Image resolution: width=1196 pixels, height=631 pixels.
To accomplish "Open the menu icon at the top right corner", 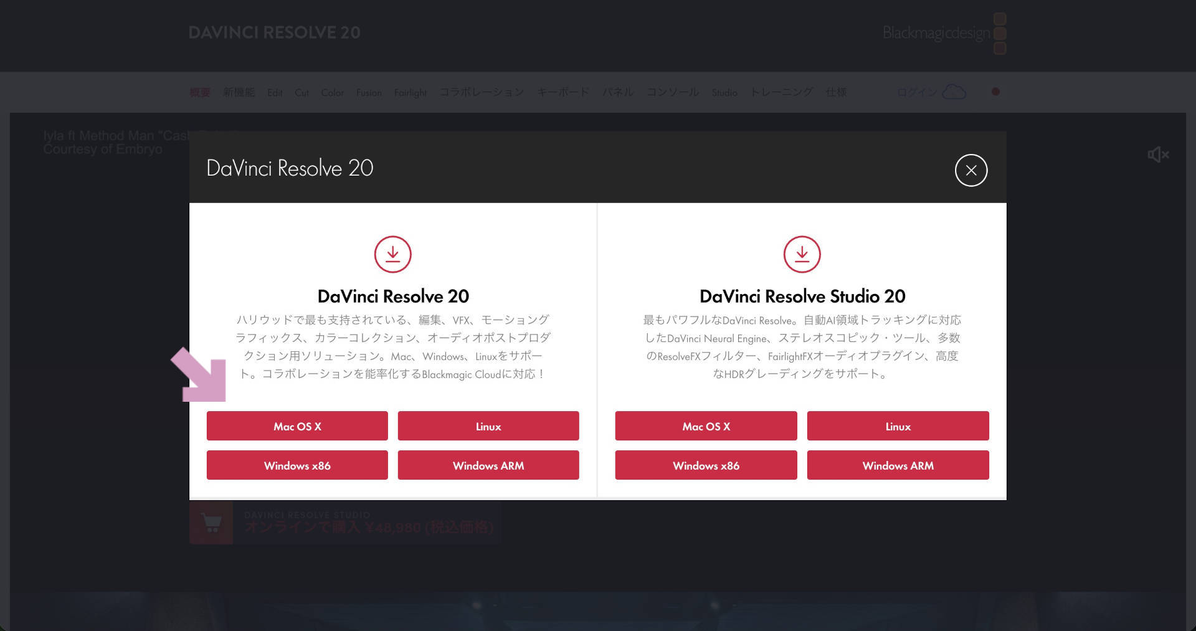I will coord(1000,34).
